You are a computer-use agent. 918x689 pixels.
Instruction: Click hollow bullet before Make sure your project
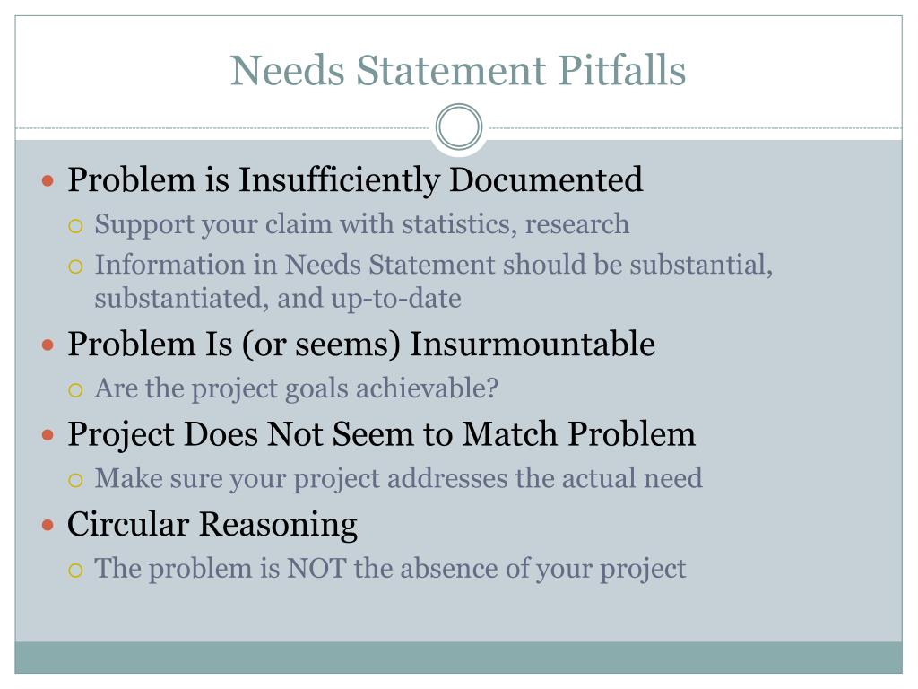[75, 481]
